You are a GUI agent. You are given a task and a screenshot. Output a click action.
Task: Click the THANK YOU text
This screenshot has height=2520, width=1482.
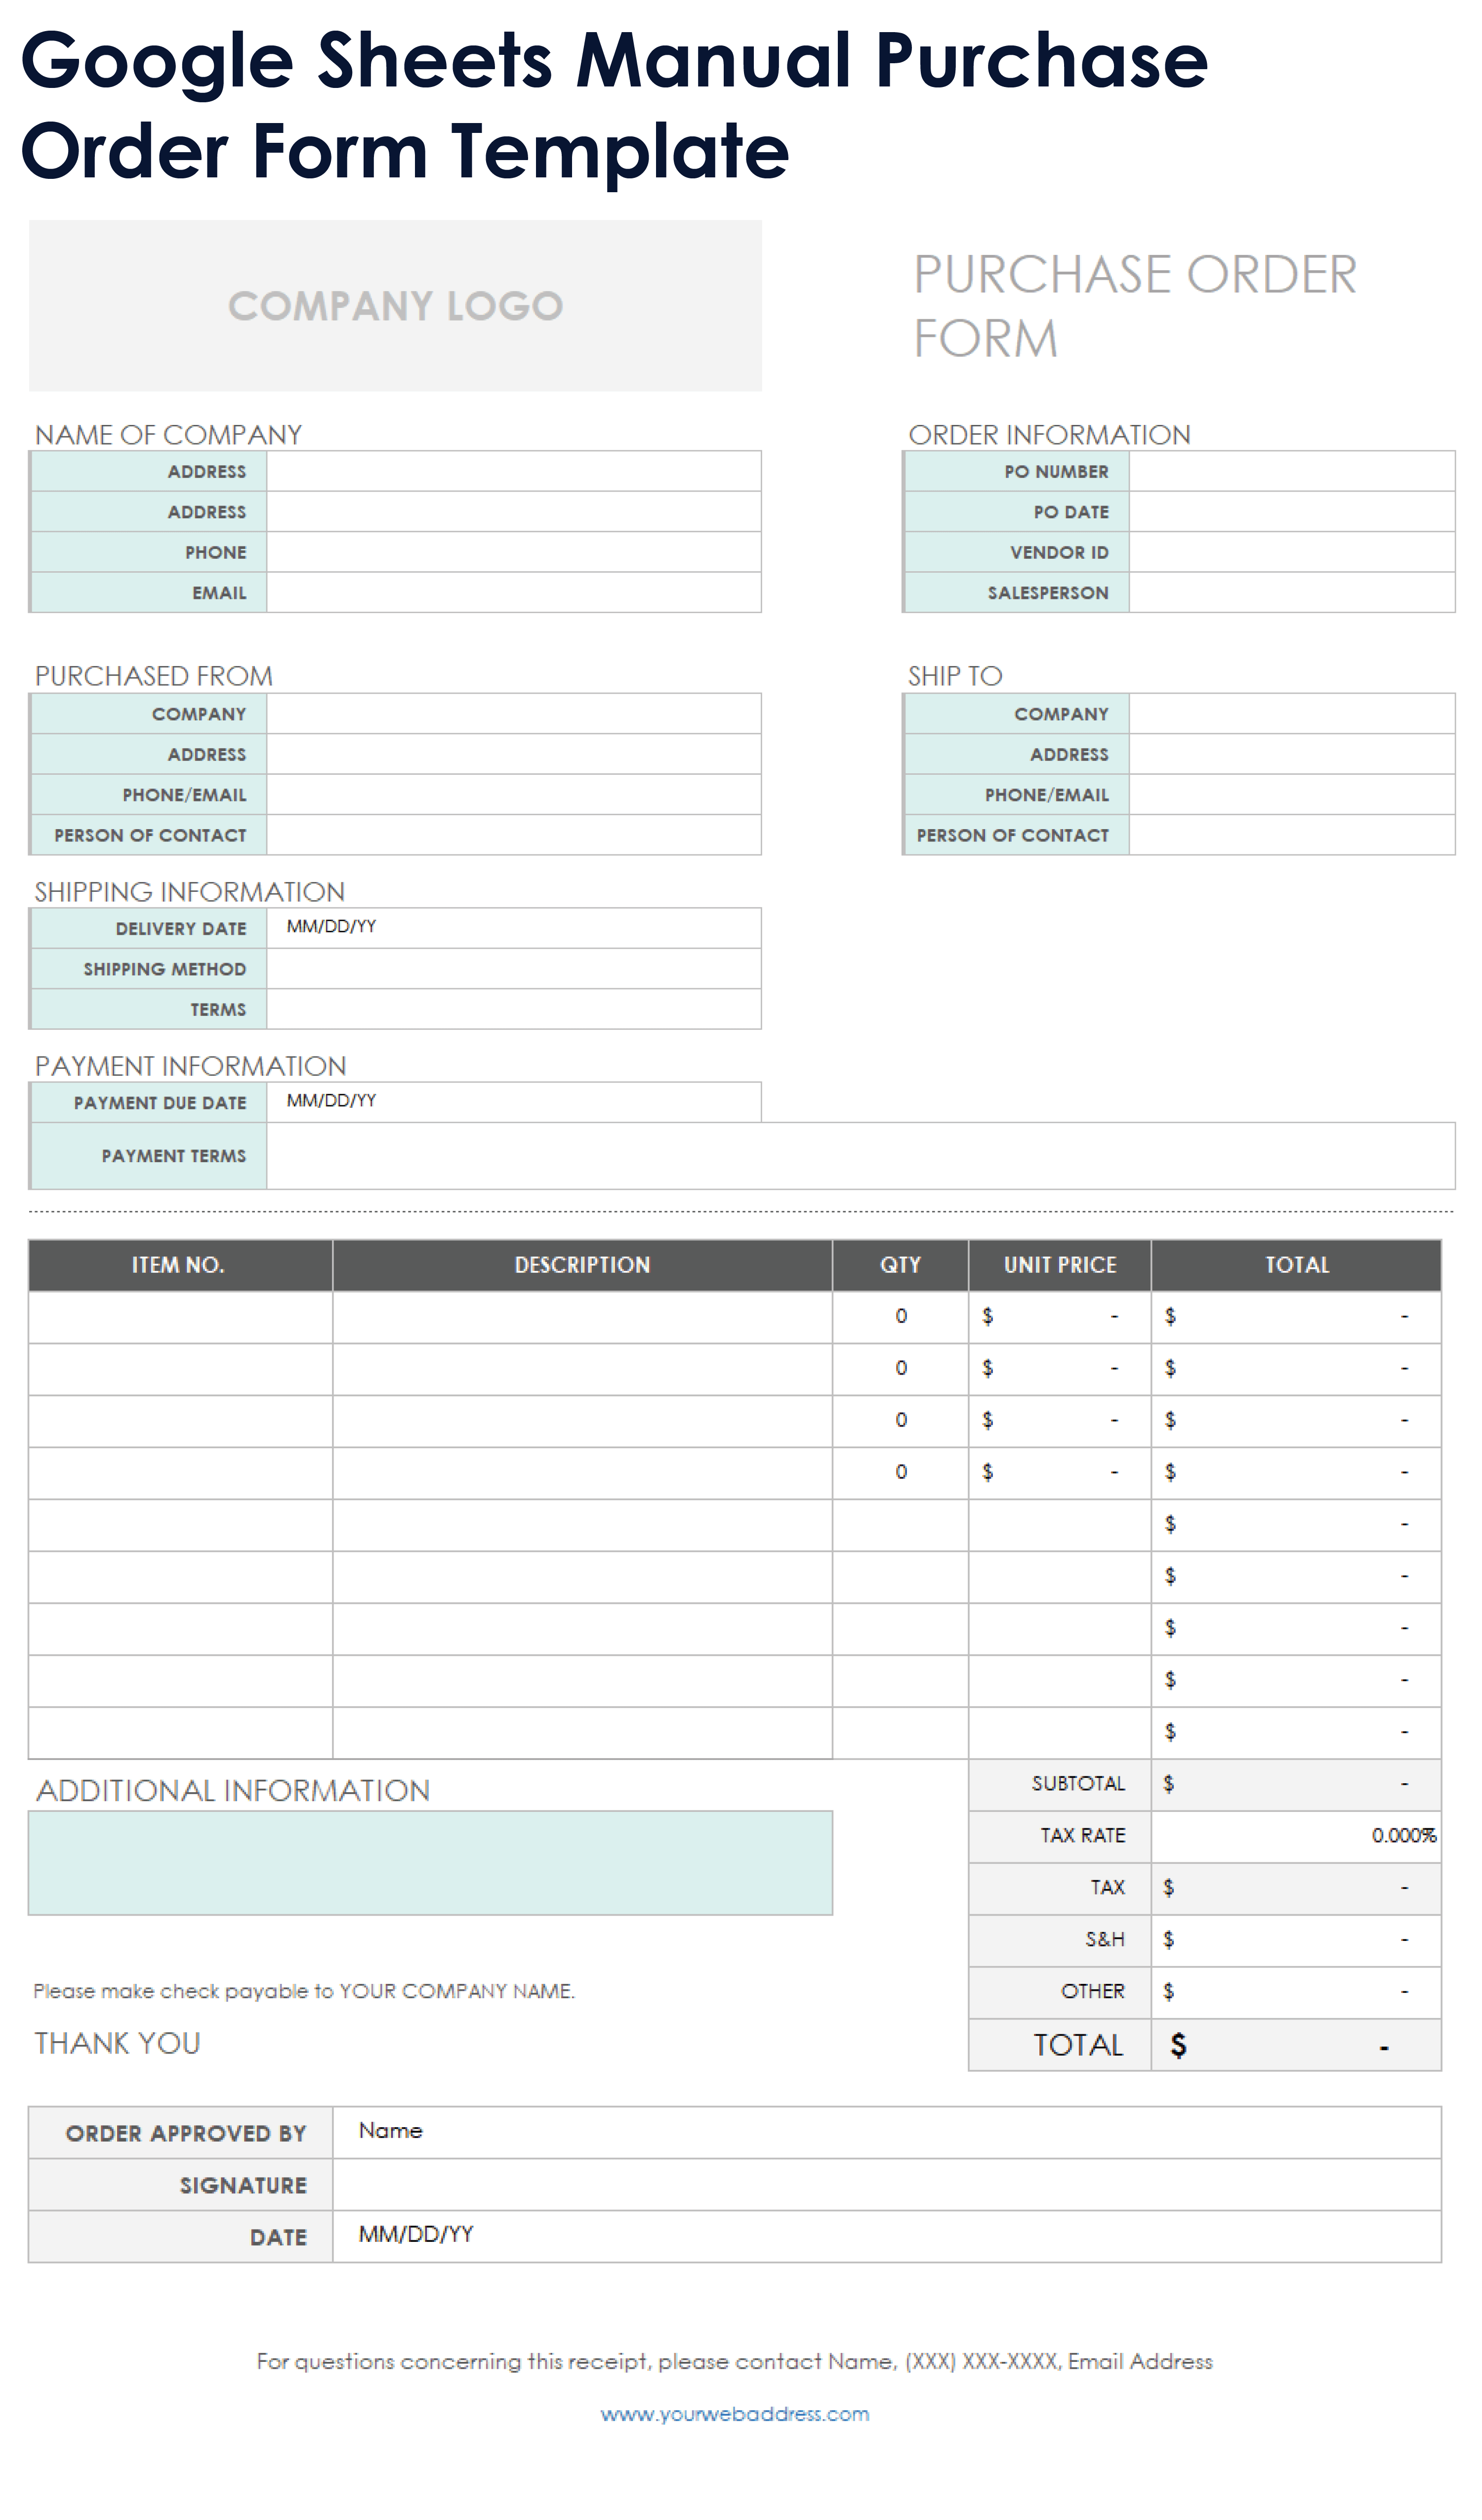[x=117, y=2043]
